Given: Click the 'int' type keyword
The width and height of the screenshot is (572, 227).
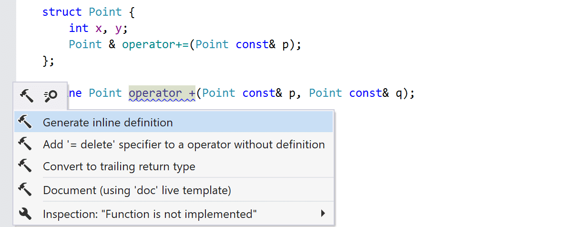Looking at the screenshot, I should tap(79, 28).
